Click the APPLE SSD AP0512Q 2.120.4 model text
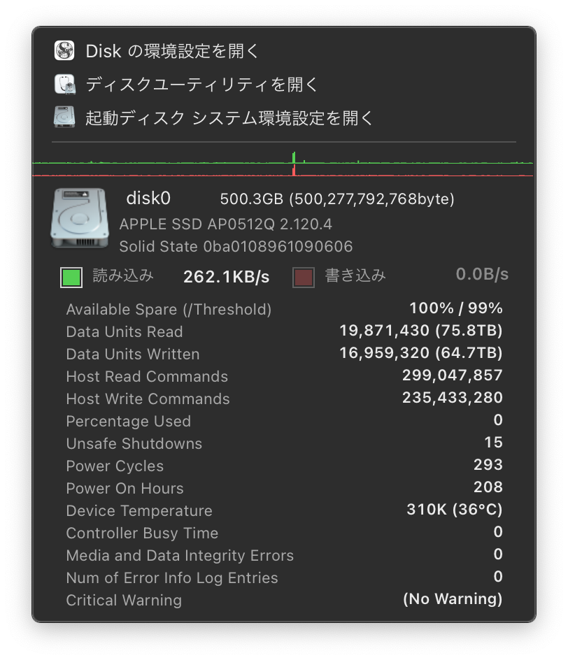Image resolution: width=568 pixels, height=660 pixels. 226,224
